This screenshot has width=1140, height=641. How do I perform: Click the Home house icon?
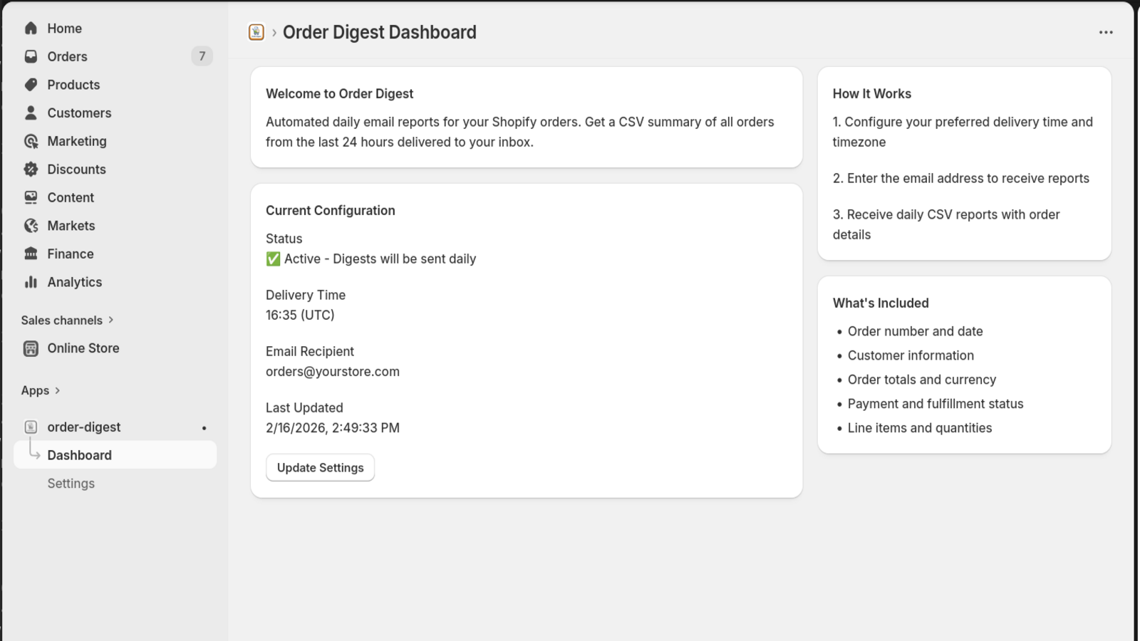coord(31,28)
